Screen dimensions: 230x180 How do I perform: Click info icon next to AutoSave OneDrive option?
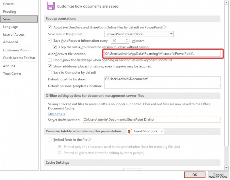point(164,27)
